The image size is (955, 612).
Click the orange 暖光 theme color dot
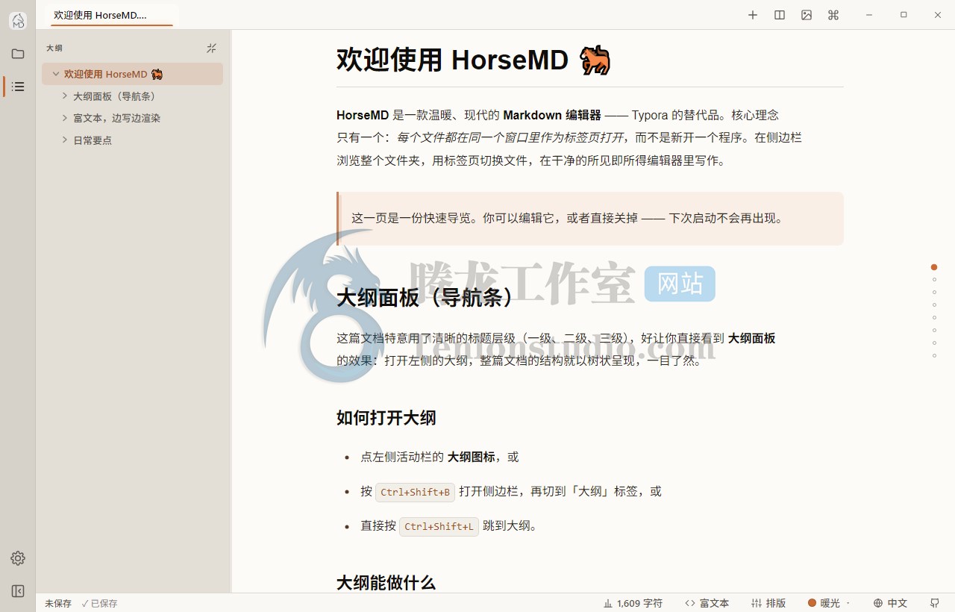[812, 603]
